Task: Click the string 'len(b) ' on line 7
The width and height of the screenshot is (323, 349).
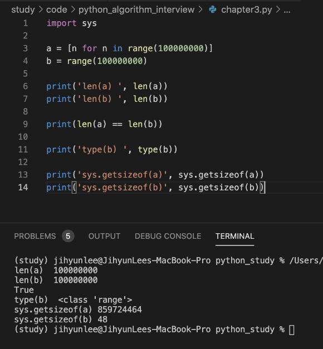Action: [99, 99]
